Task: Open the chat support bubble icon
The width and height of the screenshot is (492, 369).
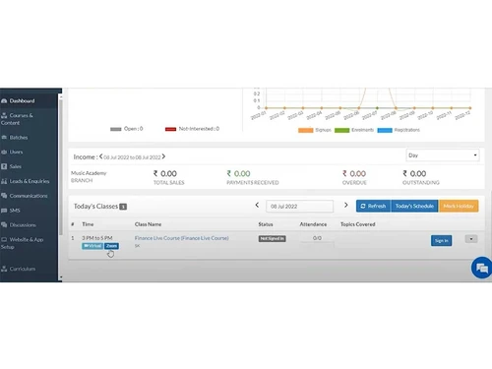Action: point(482,268)
